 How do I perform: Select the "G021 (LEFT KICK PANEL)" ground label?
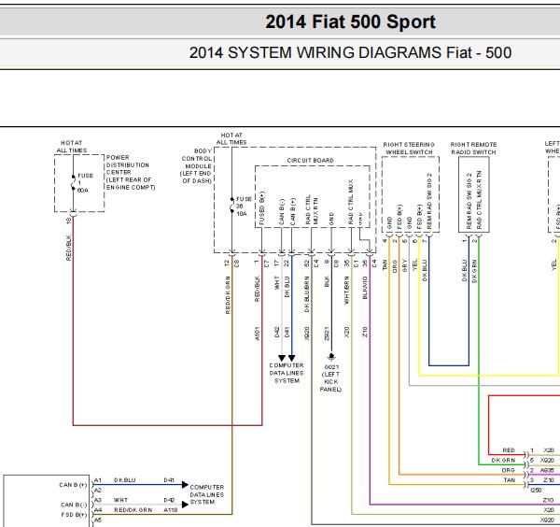click(x=330, y=378)
